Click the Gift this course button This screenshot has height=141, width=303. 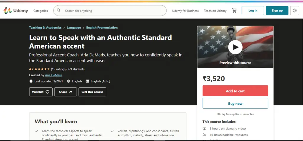[92, 92]
